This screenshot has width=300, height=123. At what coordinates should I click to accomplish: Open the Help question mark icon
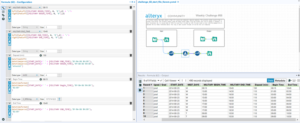click(3, 19)
